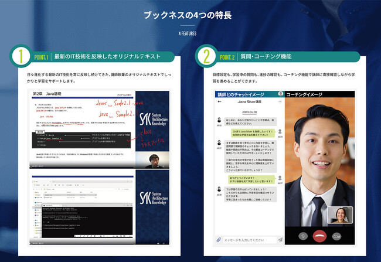Click the green circle number 2 badge

coord(206,57)
